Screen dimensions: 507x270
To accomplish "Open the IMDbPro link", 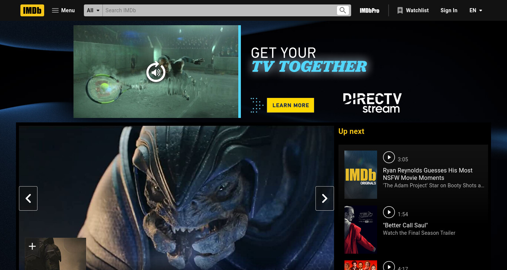I will [369, 10].
